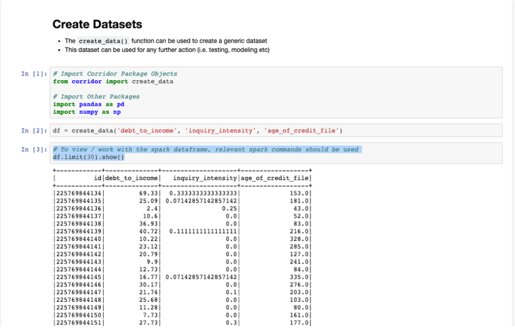Click inside the df = create_data(...) code cell

pos(198,131)
